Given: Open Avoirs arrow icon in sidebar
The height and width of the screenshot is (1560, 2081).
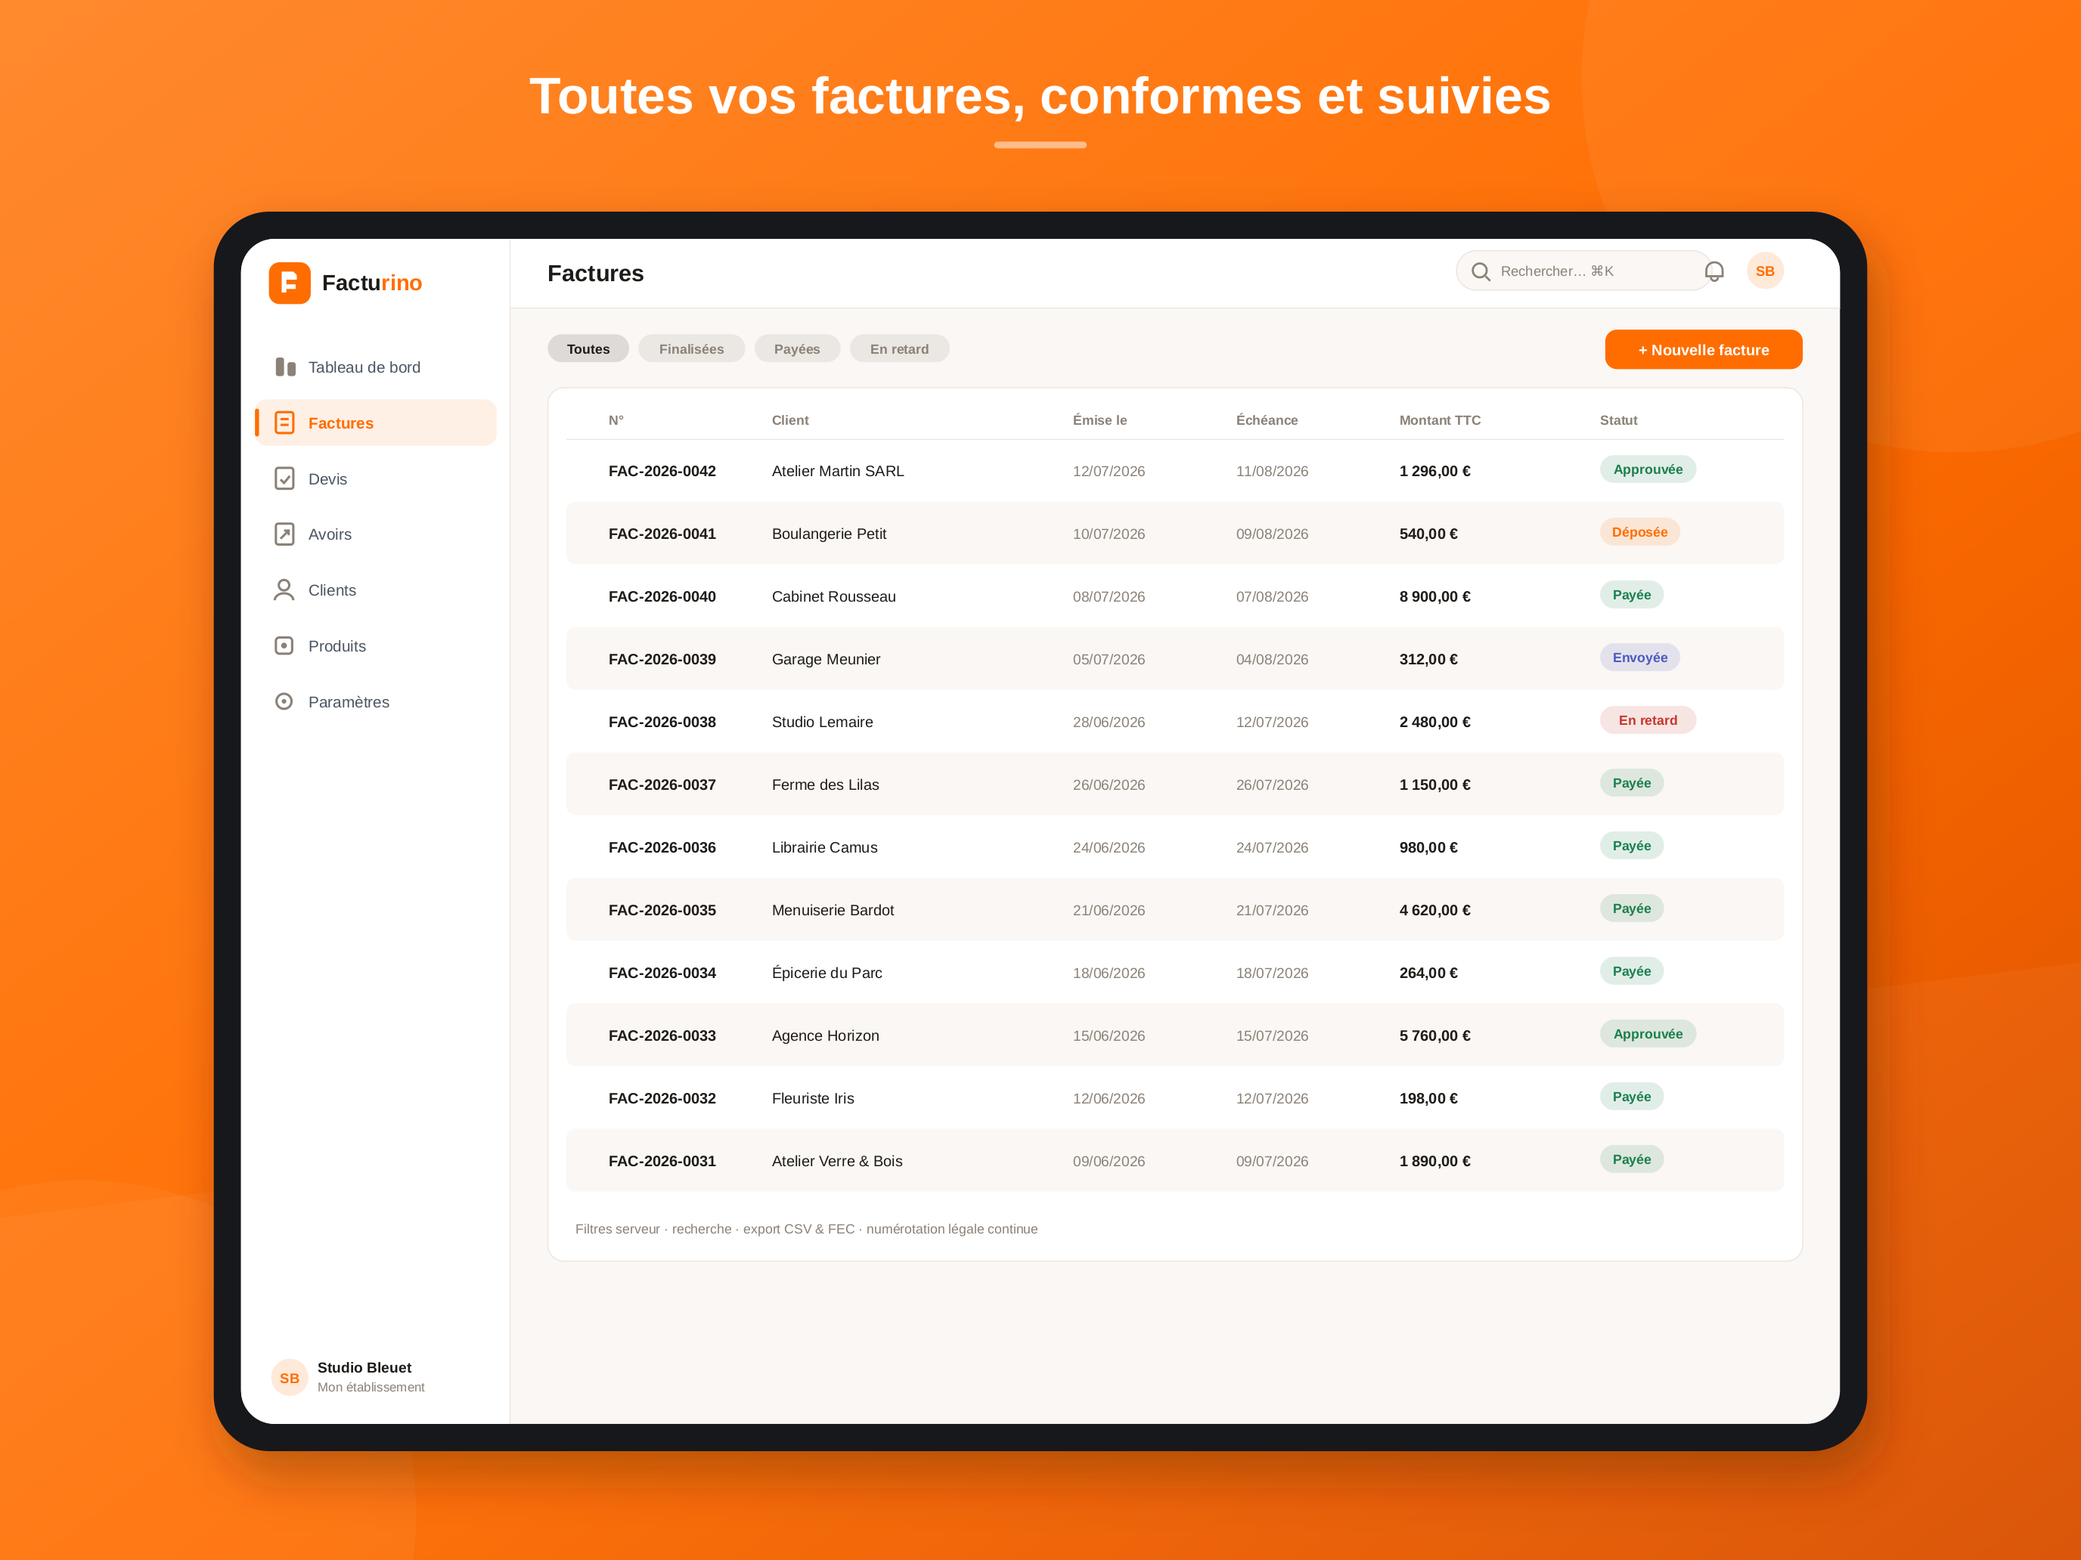Looking at the screenshot, I should tap(284, 534).
